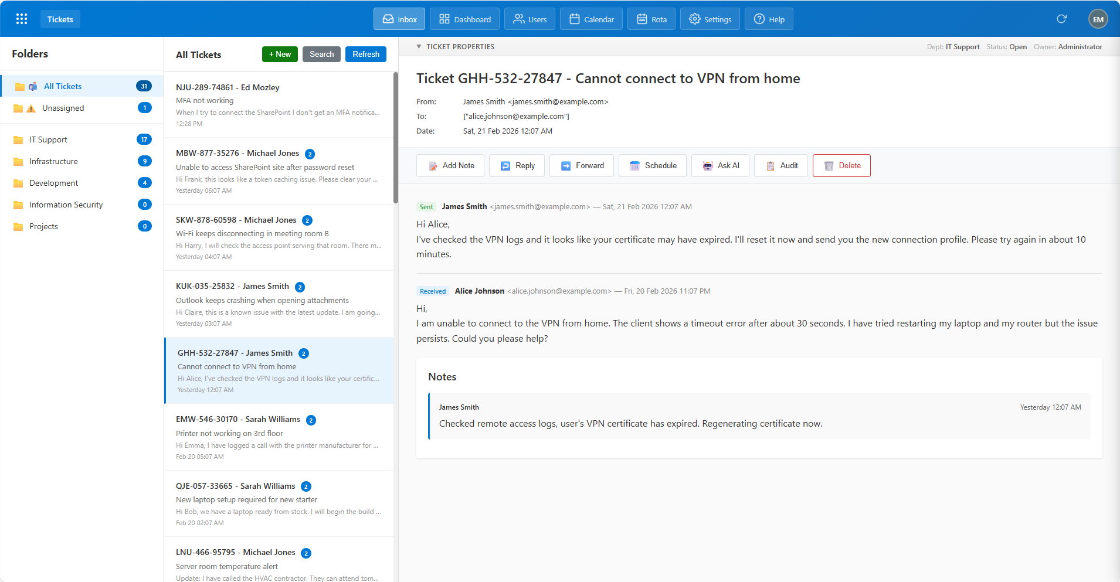The height and width of the screenshot is (582, 1120).
Task: Click the All Tickets folder icon
Action: 20,86
